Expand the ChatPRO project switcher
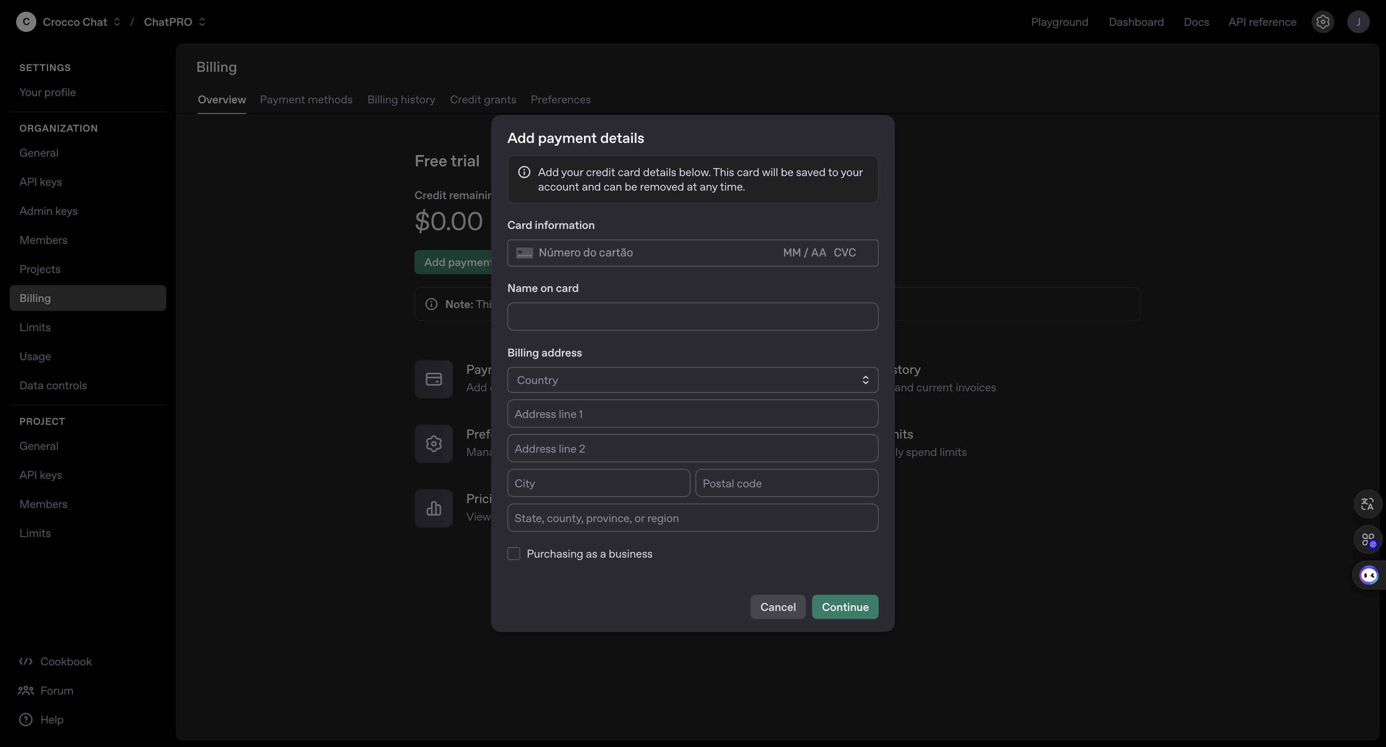 [202, 22]
